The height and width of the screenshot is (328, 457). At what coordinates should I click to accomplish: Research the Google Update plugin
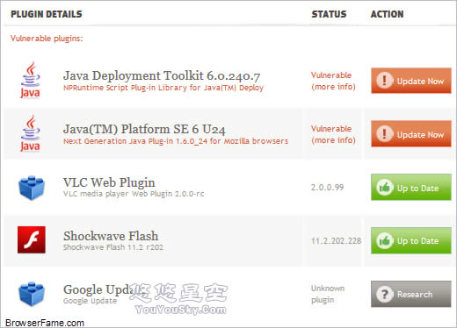pyautogui.click(x=411, y=294)
